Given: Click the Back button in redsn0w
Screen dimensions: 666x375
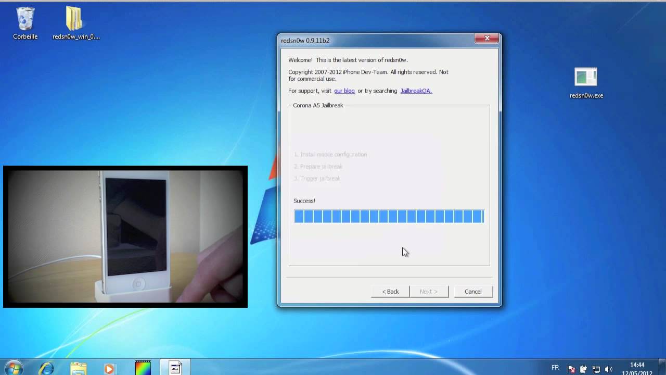Looking at the screenshot, I should click(390, 291).
